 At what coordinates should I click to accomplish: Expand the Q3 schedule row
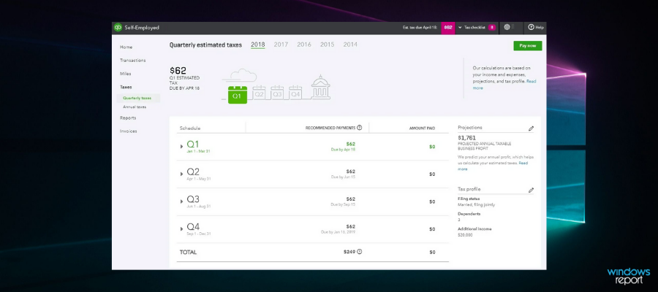[x=182, y=201]
